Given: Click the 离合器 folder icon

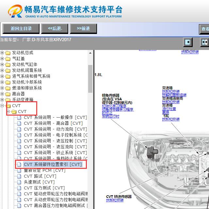Looking at the screenshot, I should pos(8,94).
